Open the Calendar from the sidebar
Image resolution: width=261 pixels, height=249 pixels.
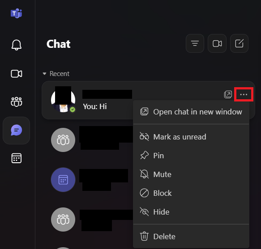point(16,158)
